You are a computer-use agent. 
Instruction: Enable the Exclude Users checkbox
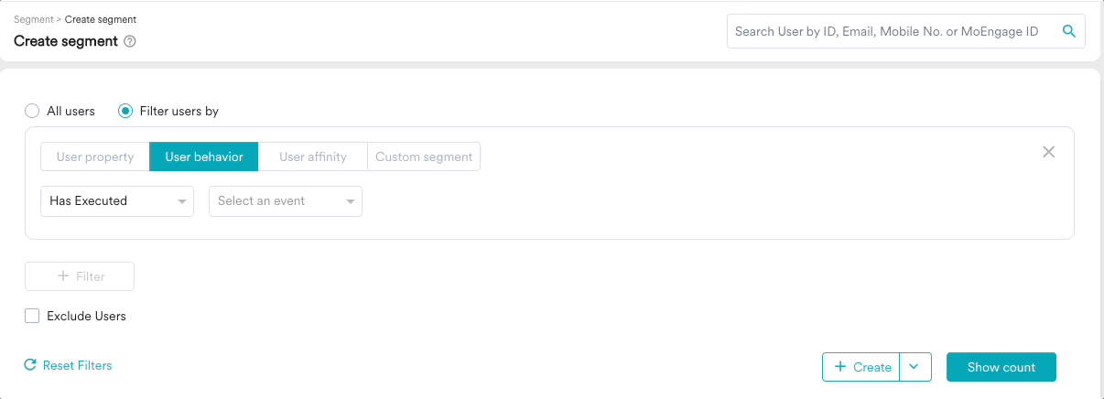(x=32, y=316)
